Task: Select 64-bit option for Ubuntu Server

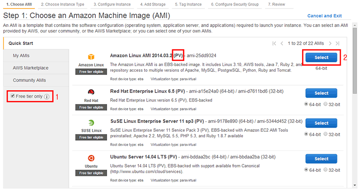Action: [307, 170]
